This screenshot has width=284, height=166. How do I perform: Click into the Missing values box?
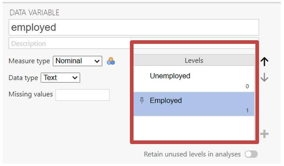click(82, 95)
